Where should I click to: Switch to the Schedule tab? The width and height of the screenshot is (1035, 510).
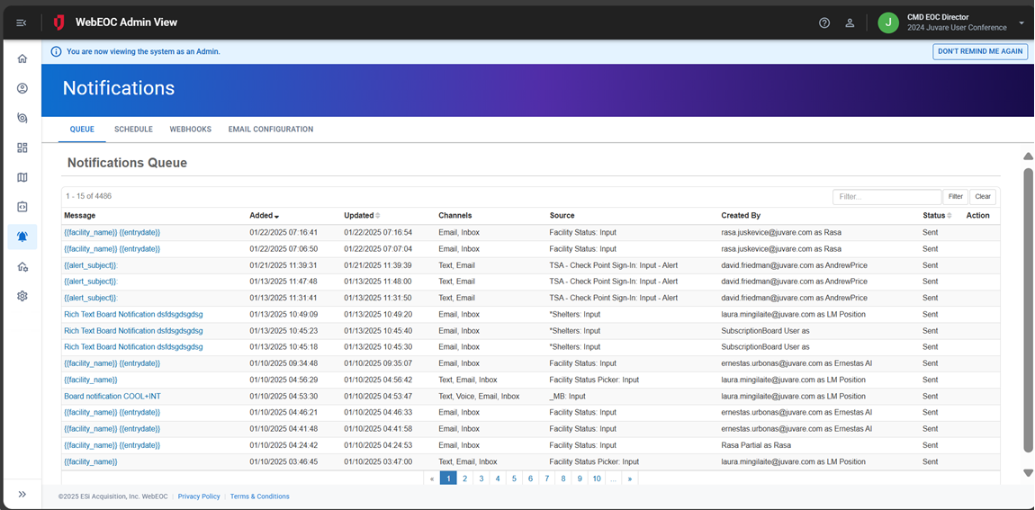coord(133,130)
